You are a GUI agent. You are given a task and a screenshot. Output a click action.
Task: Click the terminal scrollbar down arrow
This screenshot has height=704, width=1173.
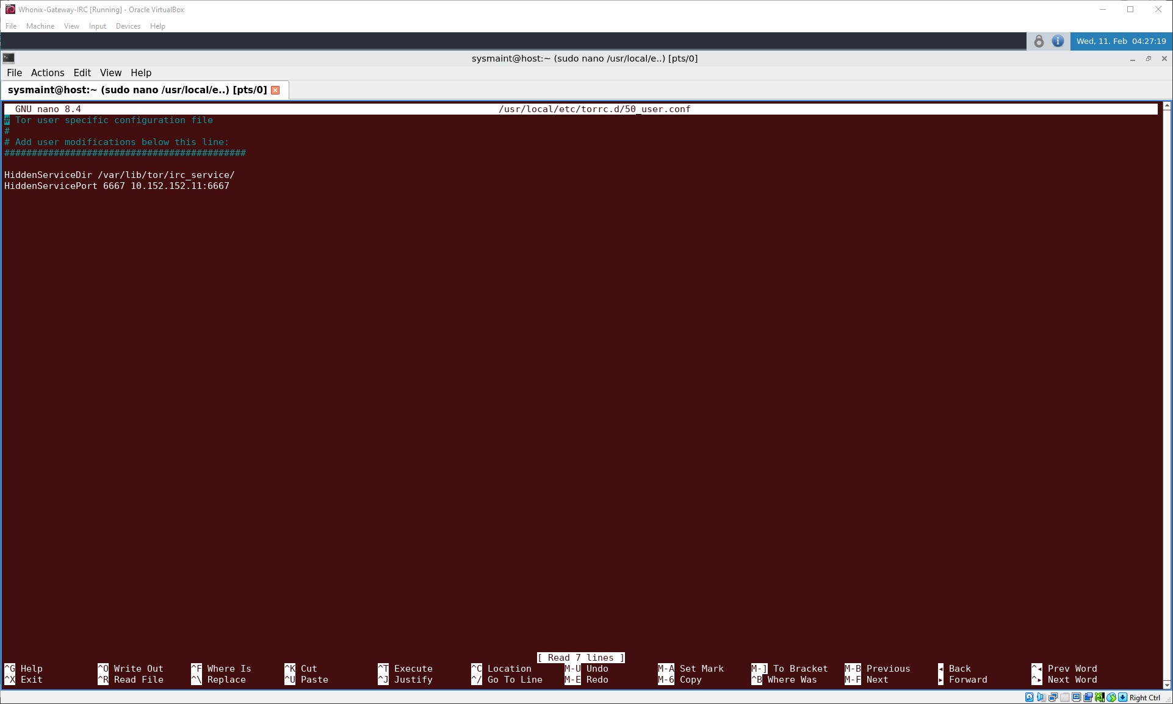coord(1166,684)
